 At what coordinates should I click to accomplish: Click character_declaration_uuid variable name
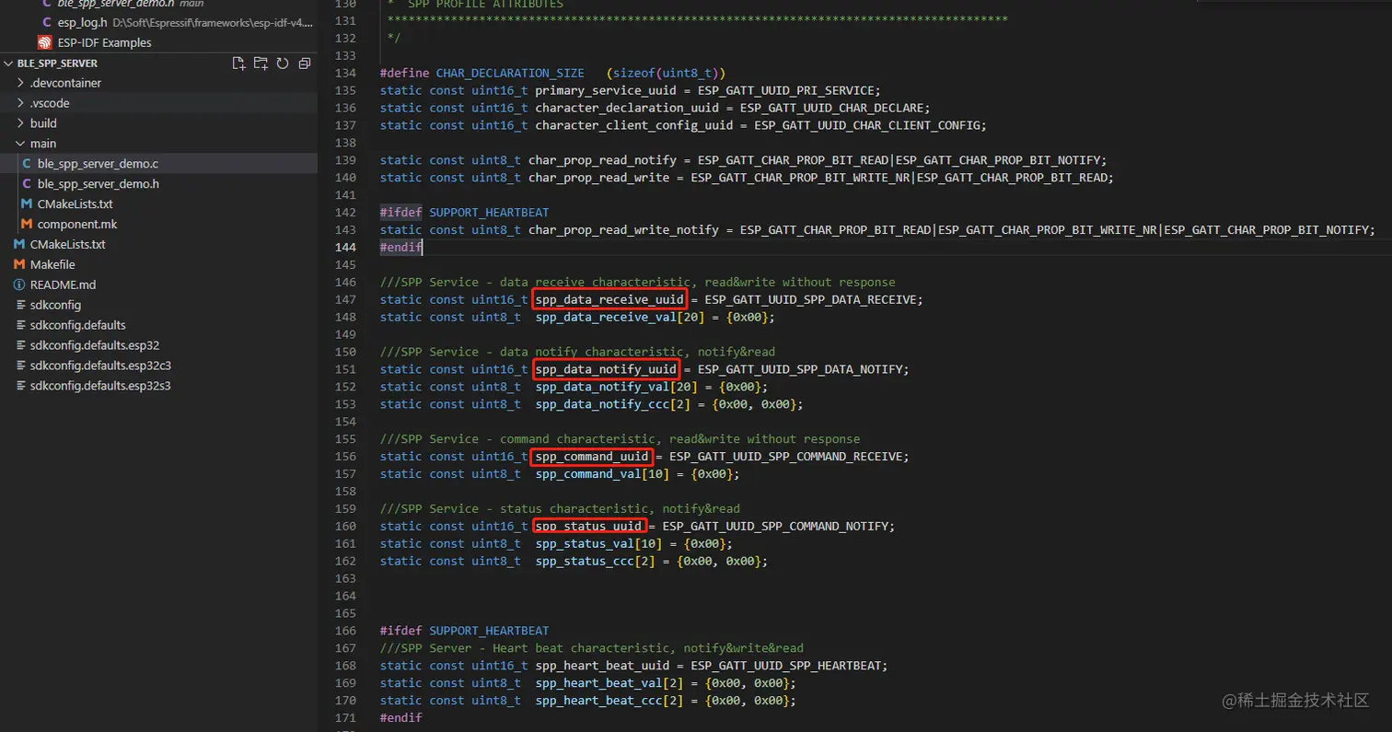[626, 108]
